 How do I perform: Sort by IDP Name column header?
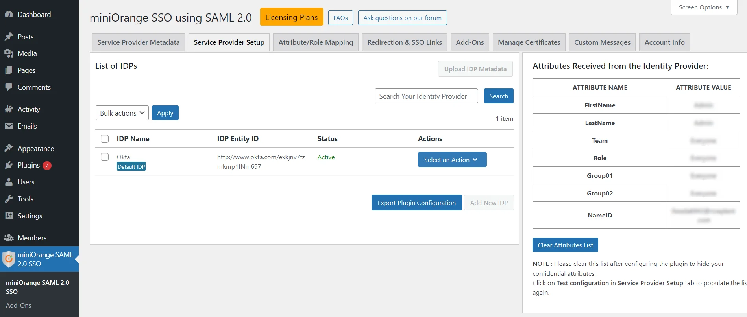coord(133,139)
